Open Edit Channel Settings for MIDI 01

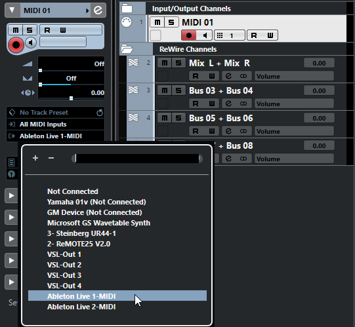point(98,10)
